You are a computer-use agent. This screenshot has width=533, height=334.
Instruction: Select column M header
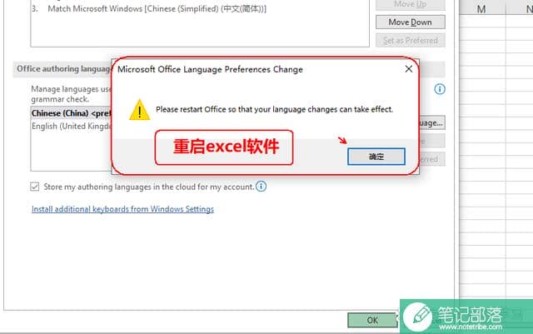(x=481, y=9)
